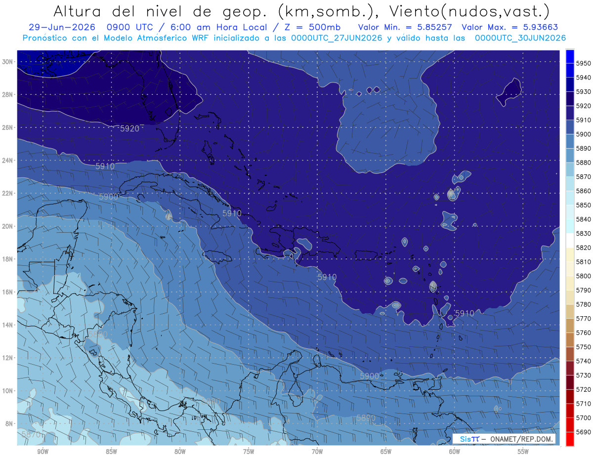Viewport: 593px width, 458px height.
Task: Click the '85W' longitude axis label
Action: click(x=111, y=452)
